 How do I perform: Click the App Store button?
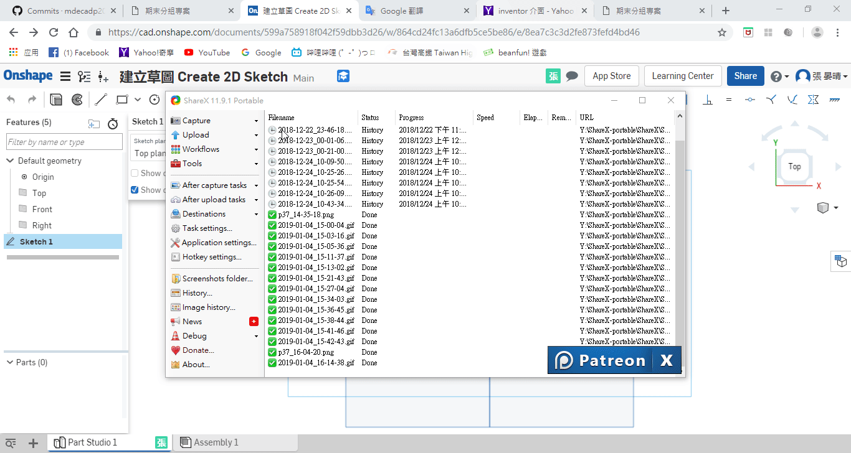coord(611,76)
